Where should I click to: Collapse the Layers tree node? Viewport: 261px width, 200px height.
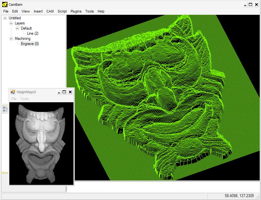point(11,23)
